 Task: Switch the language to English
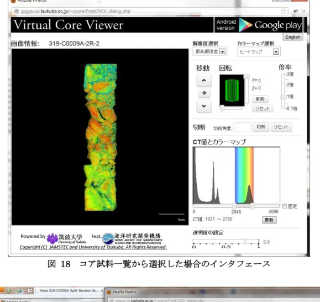click(x=293, y=37)
